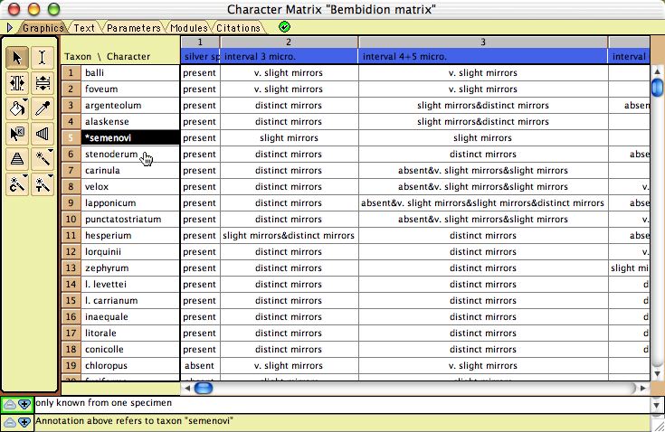Click the 'interval 3 micro.' column header
The image size is (665, 432).
point(289,57)
